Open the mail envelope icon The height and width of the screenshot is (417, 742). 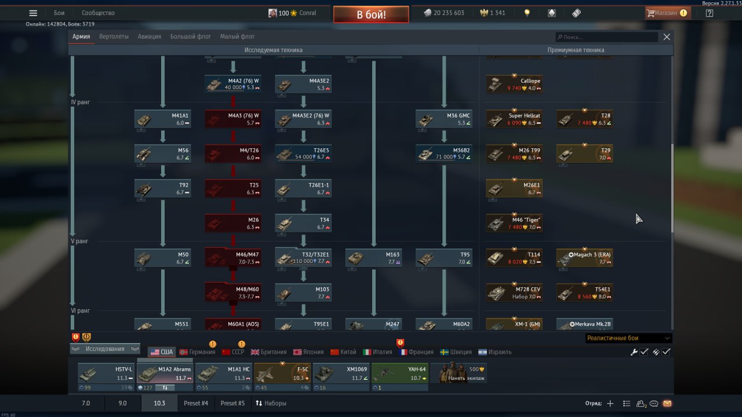[667, 404]
